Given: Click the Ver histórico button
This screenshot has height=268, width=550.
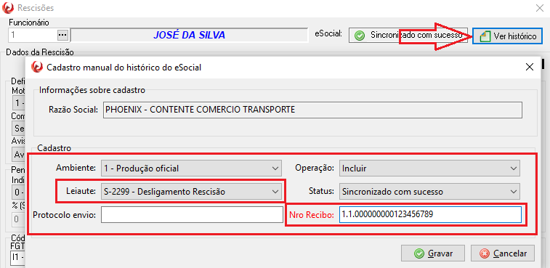Looking at the screenshot, I should (x=507, y=36).
